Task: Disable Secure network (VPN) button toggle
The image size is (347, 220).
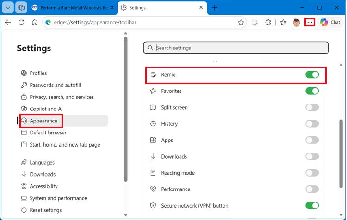Action: 312,205
